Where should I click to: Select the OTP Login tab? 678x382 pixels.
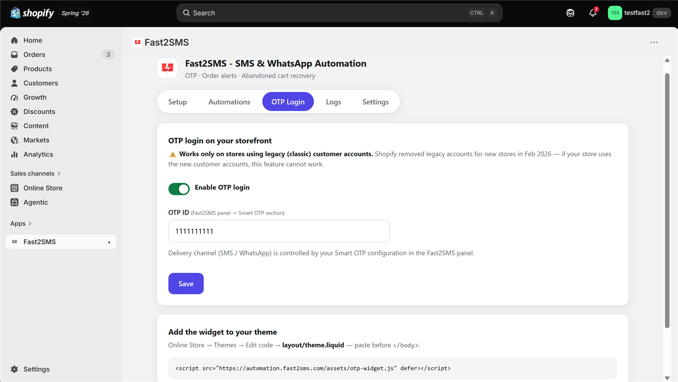(288, 102)
